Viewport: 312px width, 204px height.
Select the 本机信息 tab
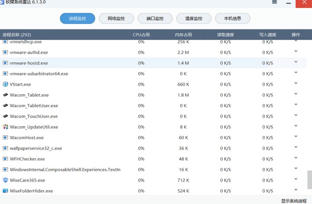tap(232, 19)
